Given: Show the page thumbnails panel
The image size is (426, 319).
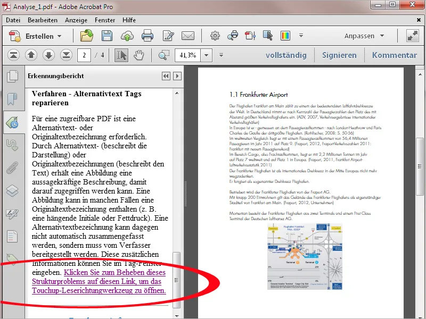Looking at the screenshot, I should click(12, 76).
